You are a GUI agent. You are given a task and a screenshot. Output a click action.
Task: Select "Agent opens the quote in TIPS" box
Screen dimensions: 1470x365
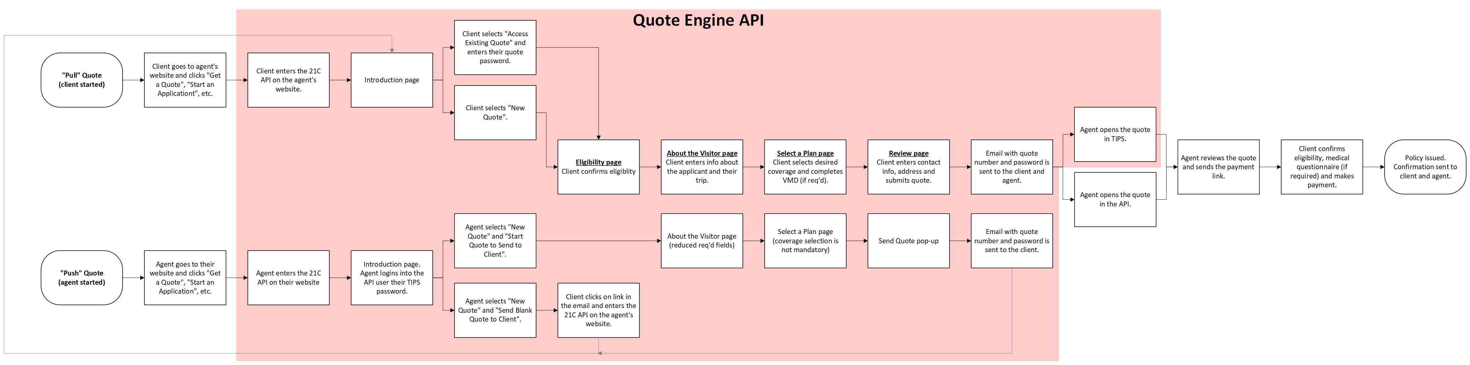click(1114, 134)
